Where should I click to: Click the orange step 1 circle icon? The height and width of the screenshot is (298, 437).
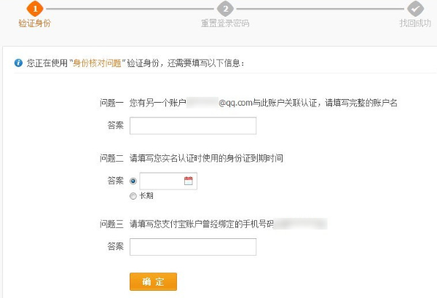[34, 9]
